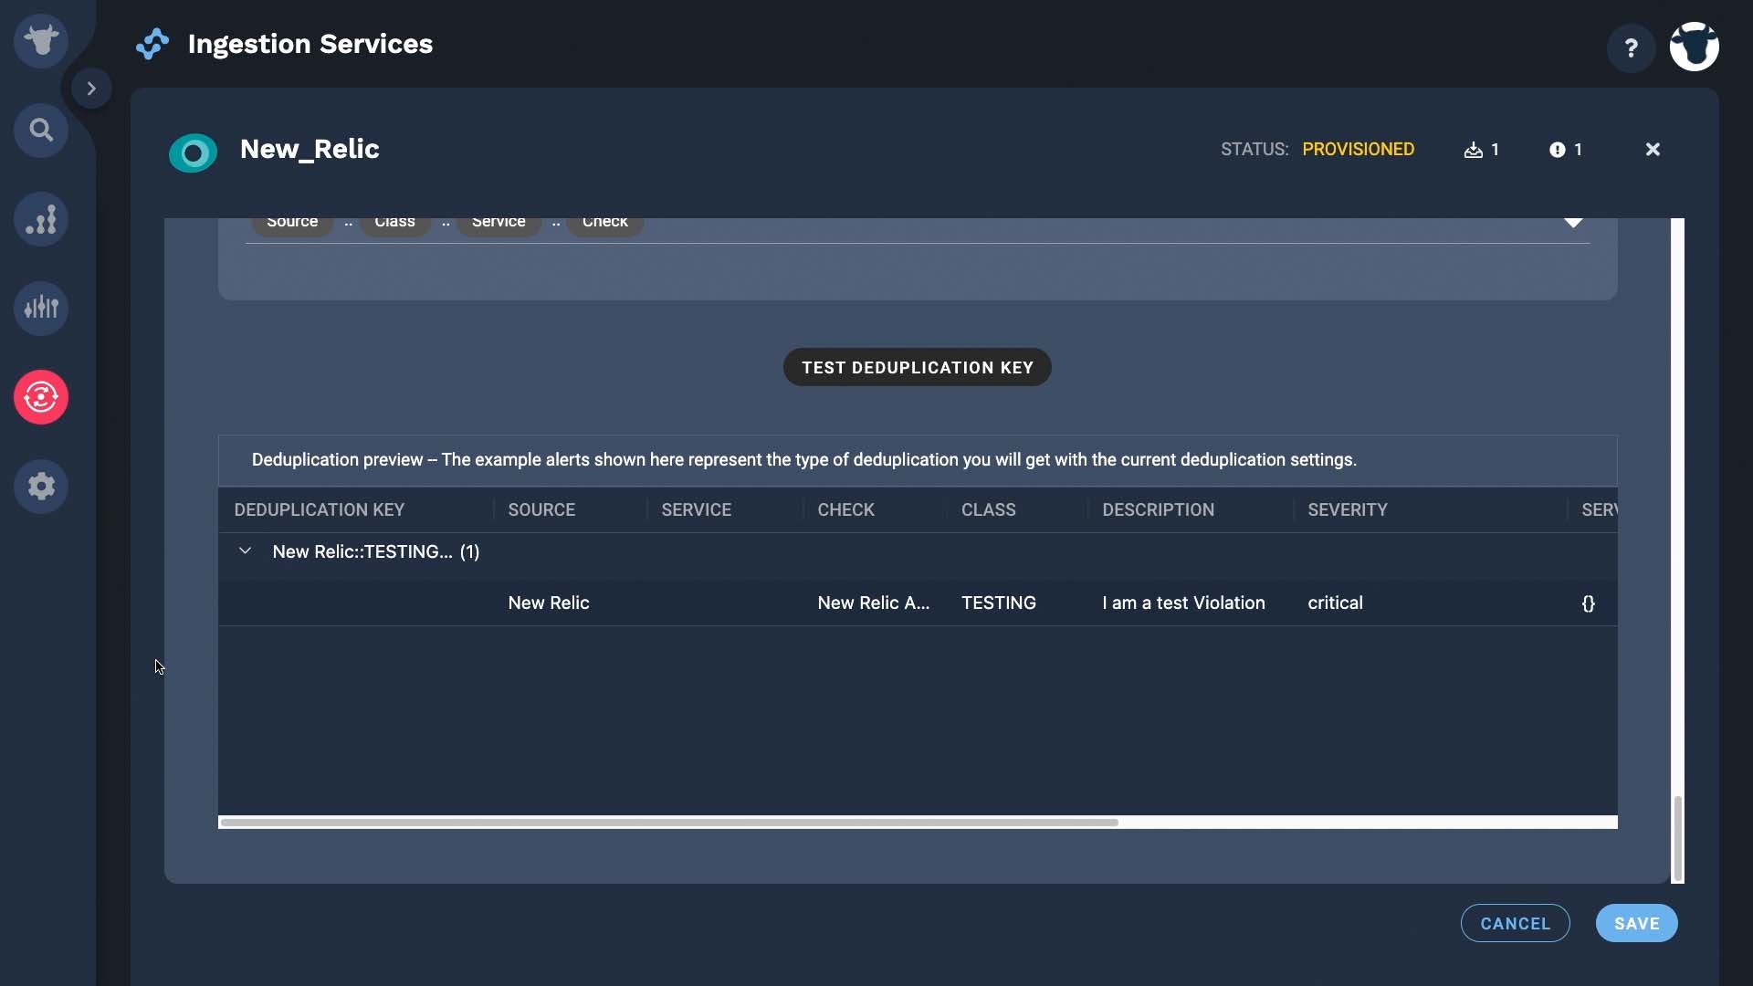Image resolution: width=1753 pixels, height=986 pixels.
Task: Open the settings gear in sidebar
Action: 41,486
